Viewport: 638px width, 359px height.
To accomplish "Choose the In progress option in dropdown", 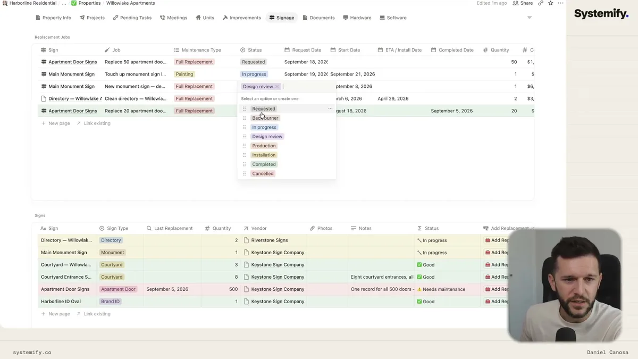I will click(264, 127).
